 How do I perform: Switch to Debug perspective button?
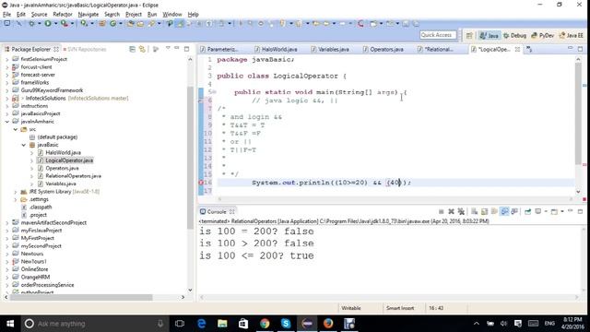tap(514, 35)
